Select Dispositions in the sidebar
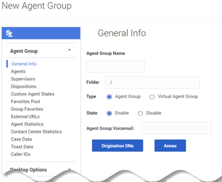222x182 pixels. click(x=24, y=87)
